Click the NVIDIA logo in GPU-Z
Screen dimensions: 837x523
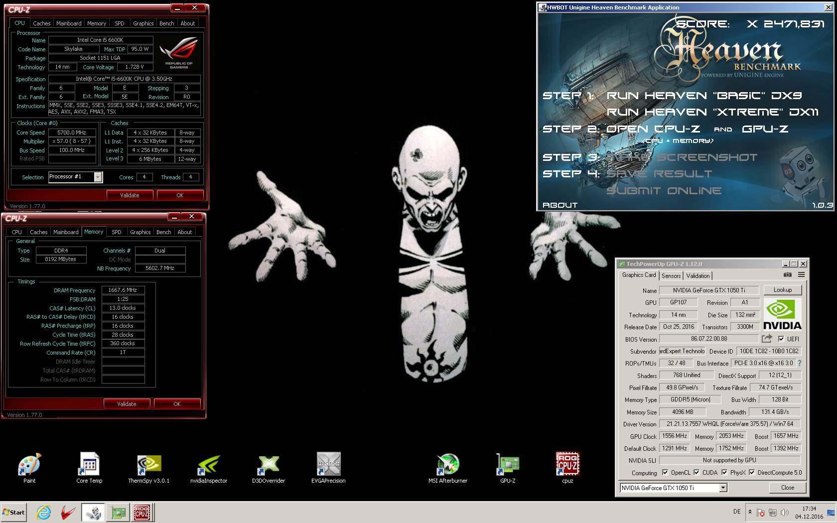coord(782,315)
